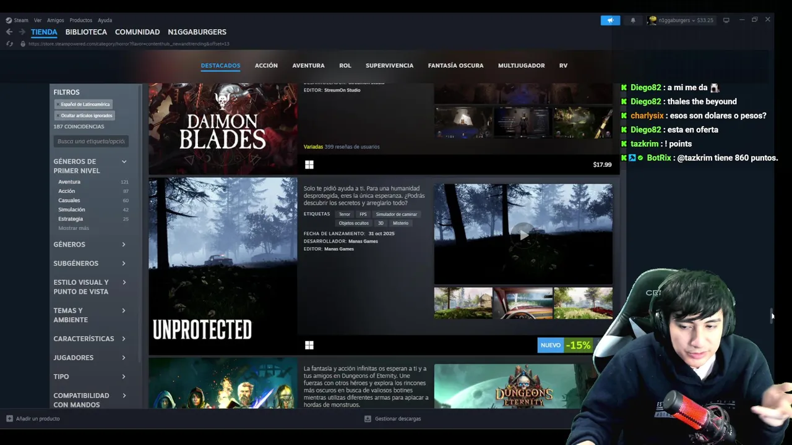The width and height of the screenshot is (792, 445).
Task: Expand the Tipo filter section
Action: pos(124,376)
